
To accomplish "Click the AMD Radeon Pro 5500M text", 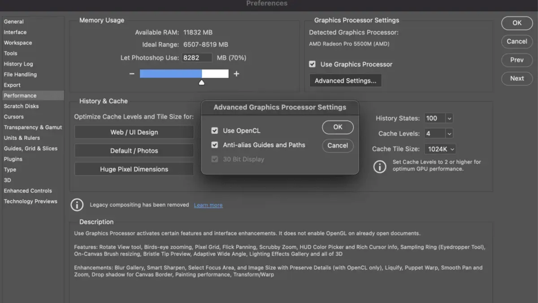I will pyautogui.click(x=349, y=44).
